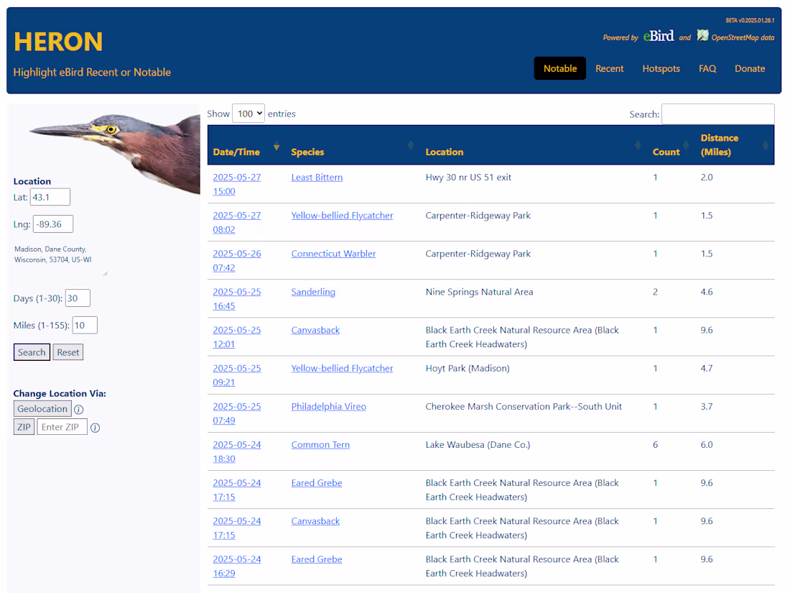
Task: Open the Philadelphia Vireo species link
Action: tap(328, 406)
